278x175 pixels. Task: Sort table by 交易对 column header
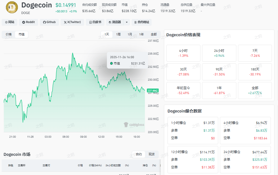point(46,165)
